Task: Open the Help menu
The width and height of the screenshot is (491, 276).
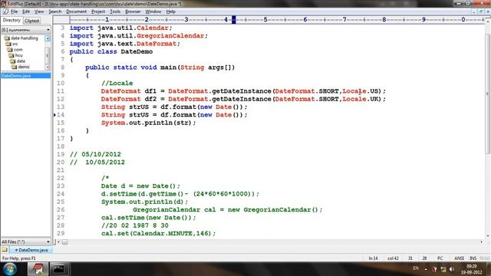Action: click(x=170, y=11)
